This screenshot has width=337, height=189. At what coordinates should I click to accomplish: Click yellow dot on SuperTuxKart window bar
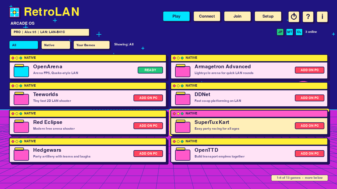[x=178, y=114]
